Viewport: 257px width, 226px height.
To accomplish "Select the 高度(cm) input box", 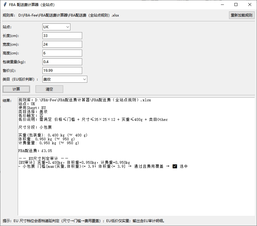I will (62, 53).
